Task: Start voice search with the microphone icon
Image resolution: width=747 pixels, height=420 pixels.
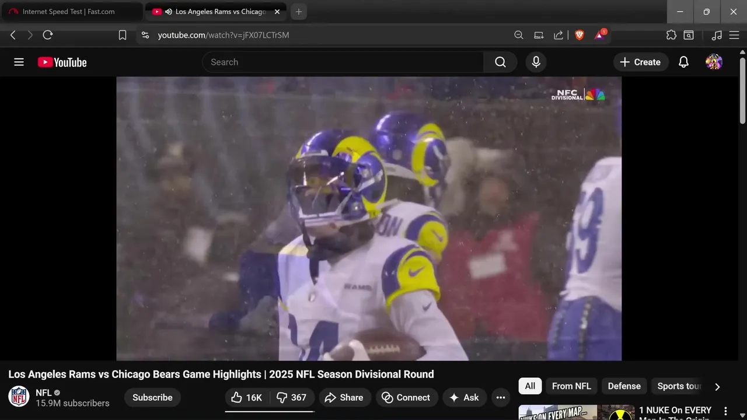Action: click(x=536, y=62)
